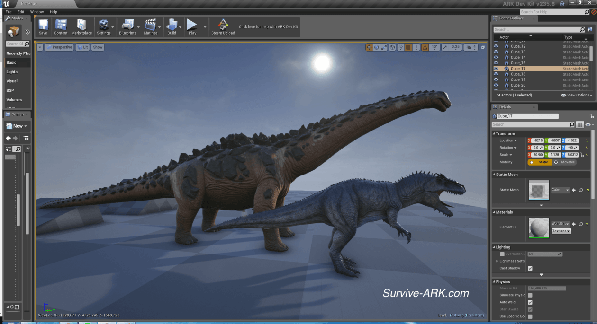Open the Content browser from toolbar

pos(61,26)
